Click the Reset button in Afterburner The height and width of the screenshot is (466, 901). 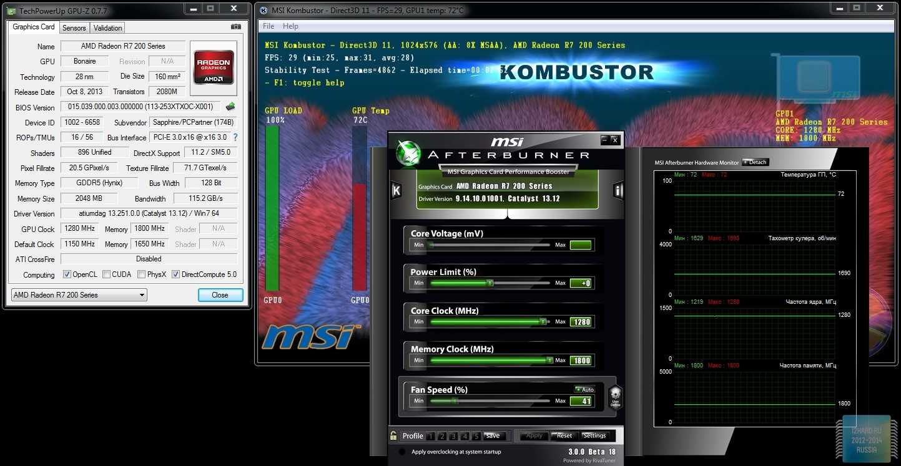564,435
